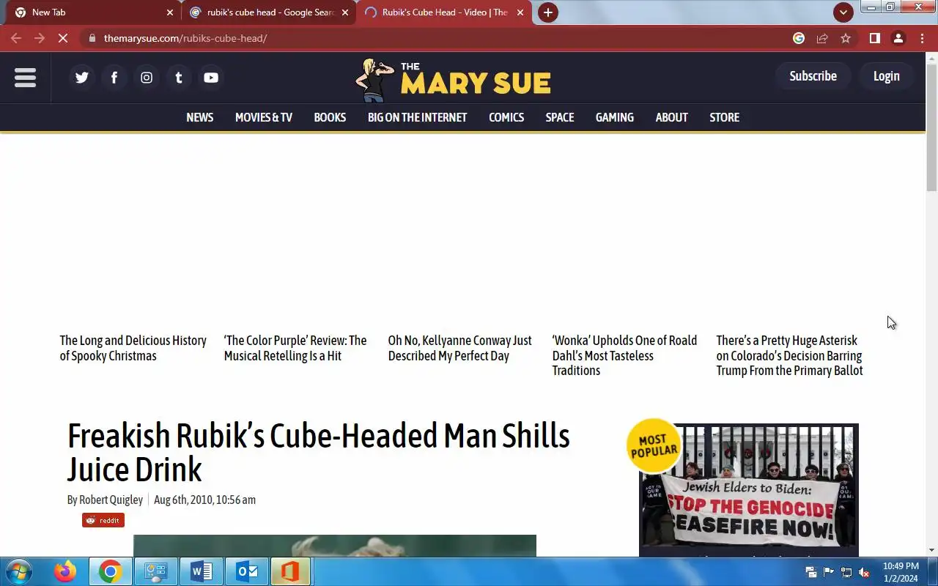This screenshot has width=938, height=586.
Task: Launch Firefox from the taskbar
Action: click(x=65, y=571)
